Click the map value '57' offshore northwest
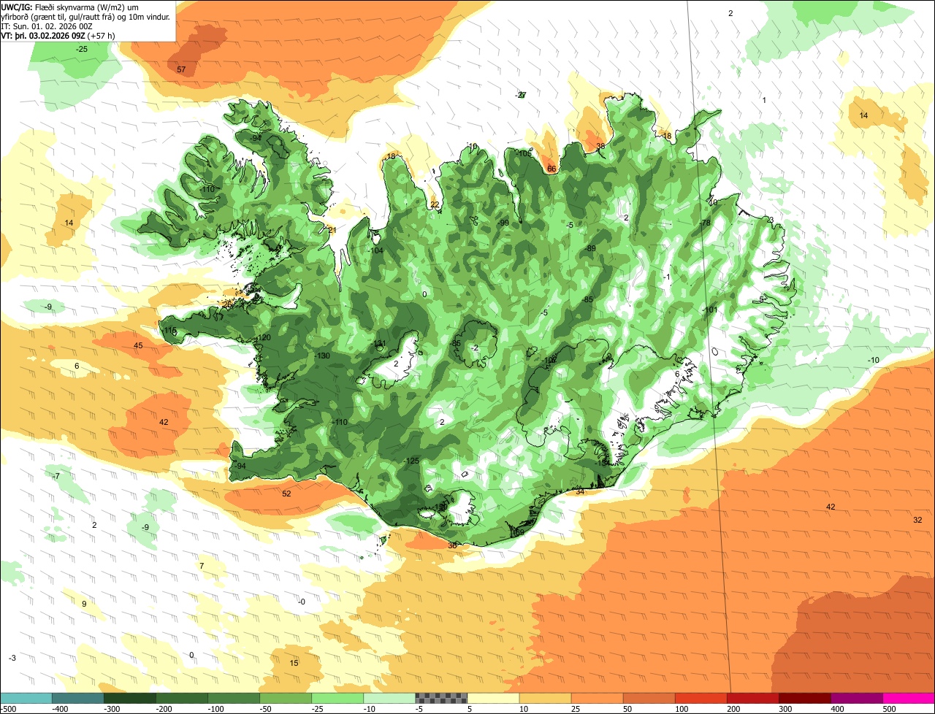 pos(182,69)
